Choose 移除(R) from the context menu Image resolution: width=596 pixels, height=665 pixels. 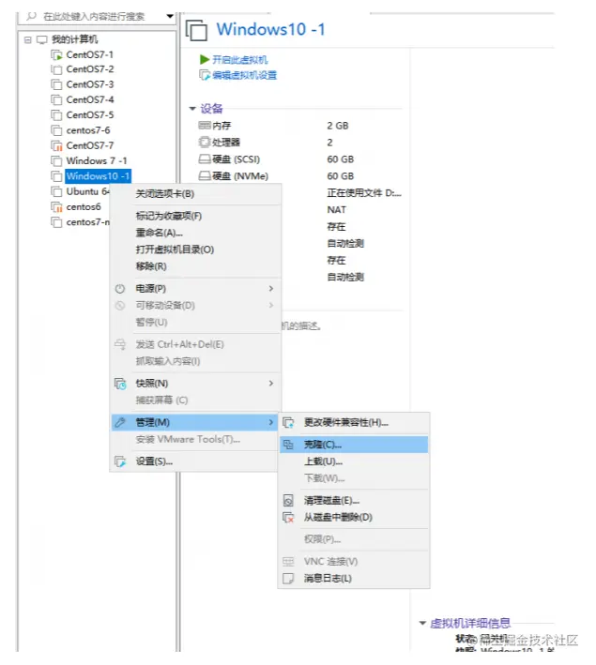pos(195,266)
